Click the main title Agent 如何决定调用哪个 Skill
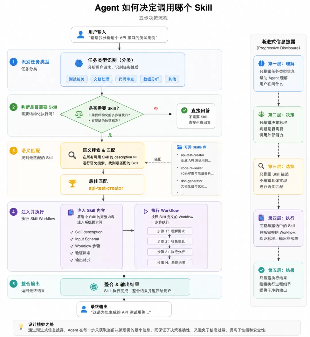The height and width of the screenshot is (337, 310). click(x=153, y=7)
